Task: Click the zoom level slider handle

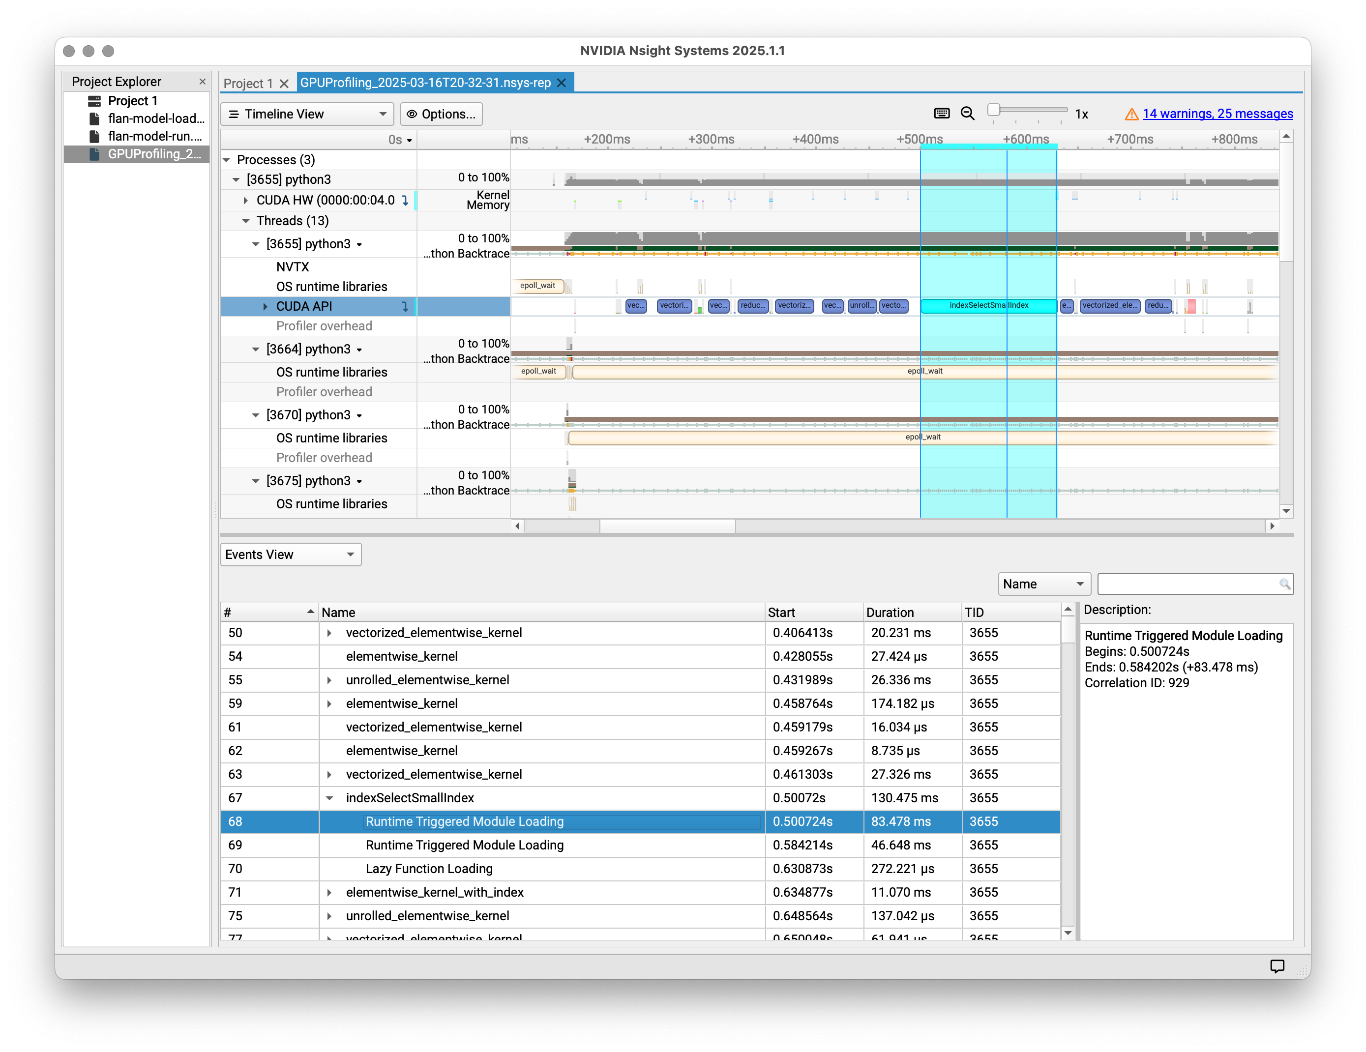Action: pyautogui.click(x=993, y=111)
